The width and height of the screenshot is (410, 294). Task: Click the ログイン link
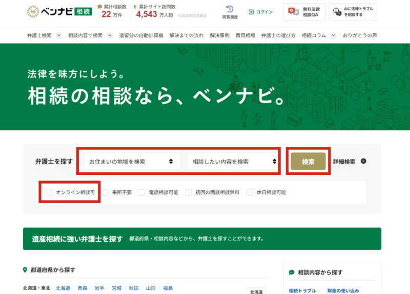pos(260,12)
